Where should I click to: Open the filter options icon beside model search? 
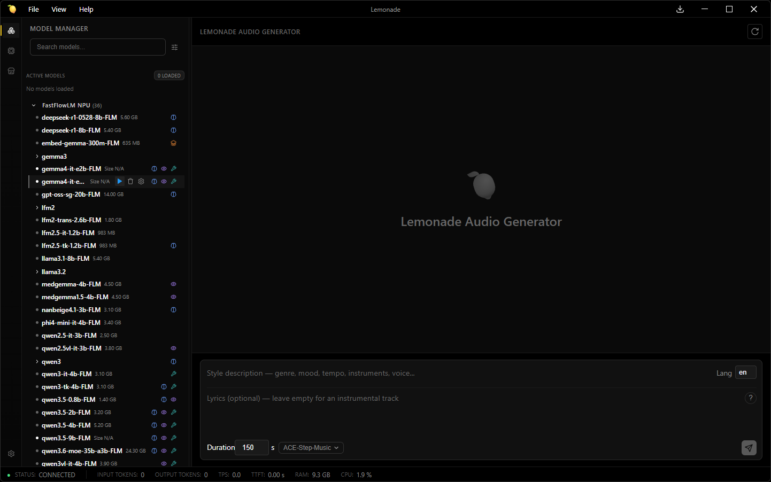(175, 47)
